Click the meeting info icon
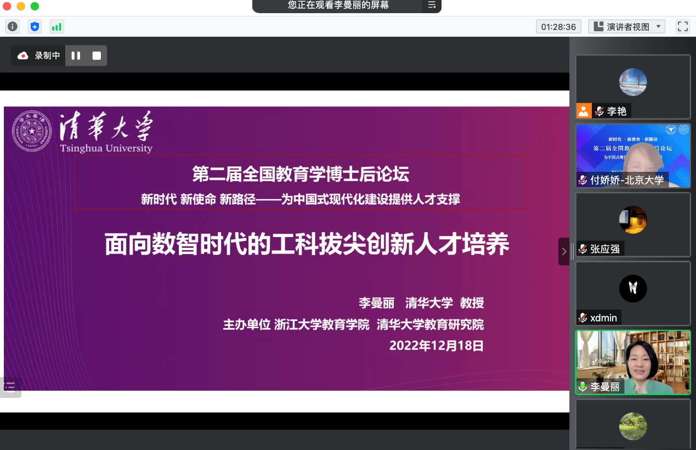 coord(12,26)
